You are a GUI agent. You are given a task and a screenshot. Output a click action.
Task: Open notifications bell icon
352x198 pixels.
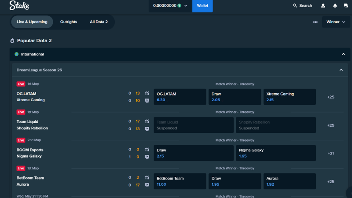(335, 6)
